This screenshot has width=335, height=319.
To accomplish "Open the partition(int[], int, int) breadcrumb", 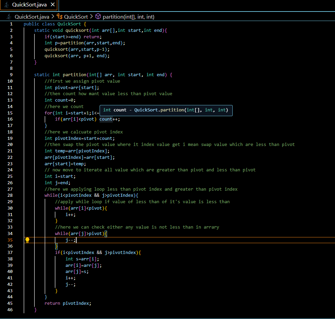I will coord(128,17).
